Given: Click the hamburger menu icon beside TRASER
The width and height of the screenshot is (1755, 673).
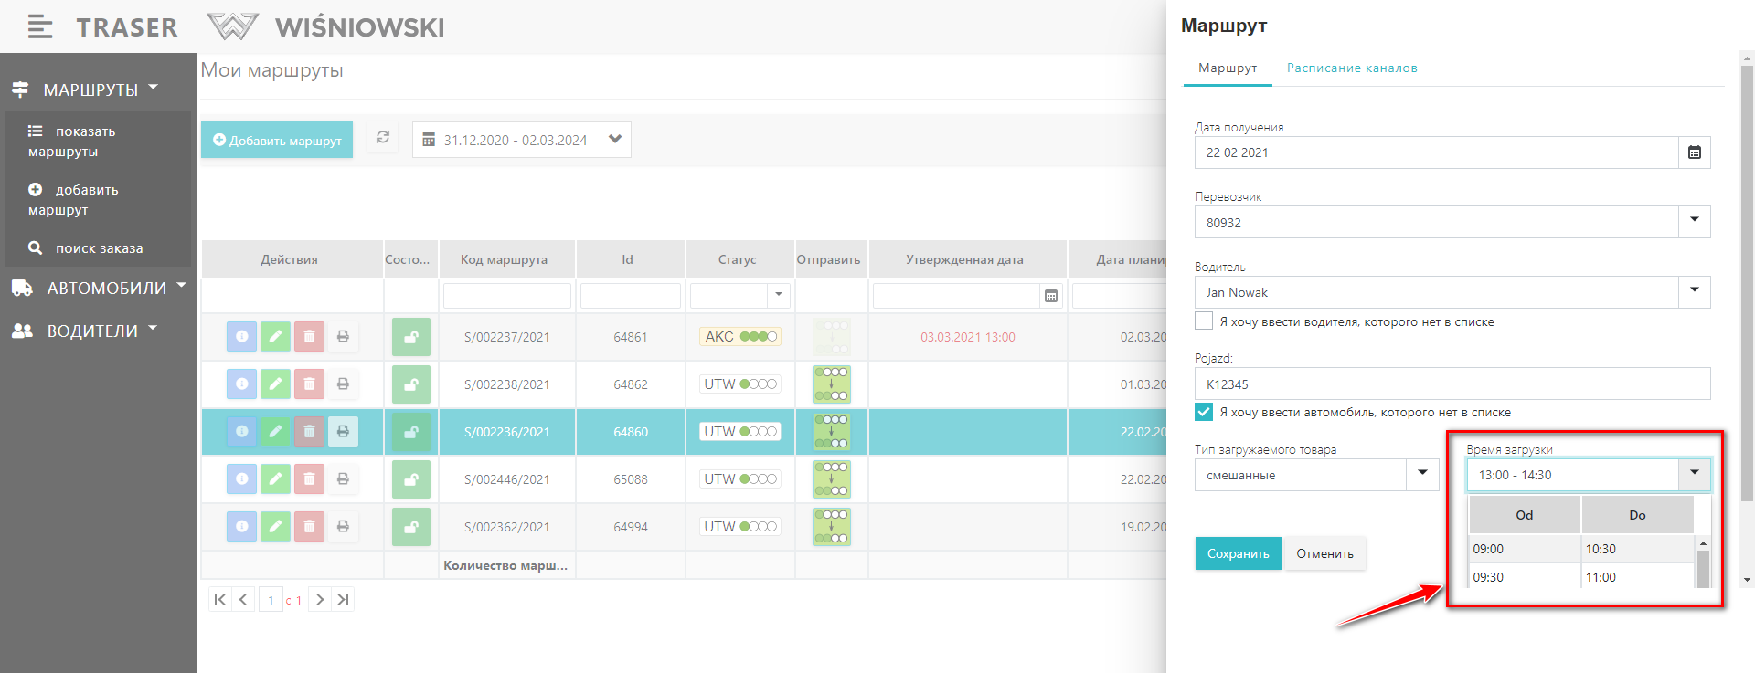Looking at the screenshot, I should 39,27.
